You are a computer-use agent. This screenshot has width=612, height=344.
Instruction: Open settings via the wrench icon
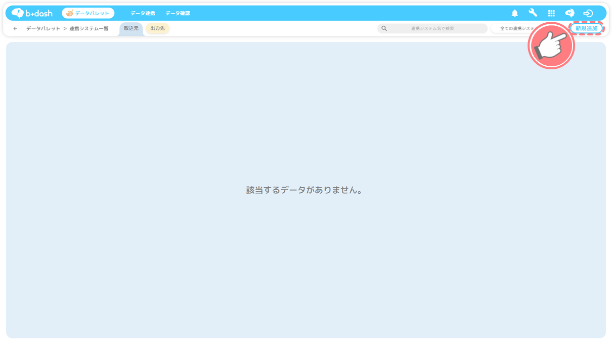click(x=533, y=13)
